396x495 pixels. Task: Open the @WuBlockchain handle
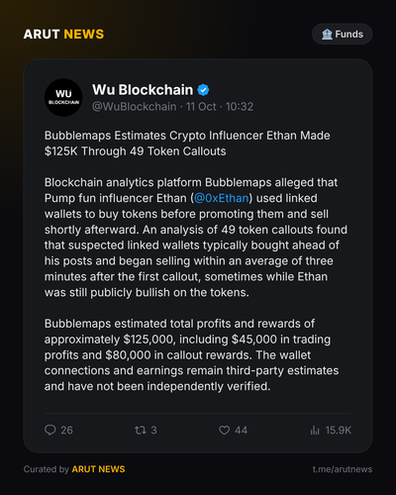134,107
